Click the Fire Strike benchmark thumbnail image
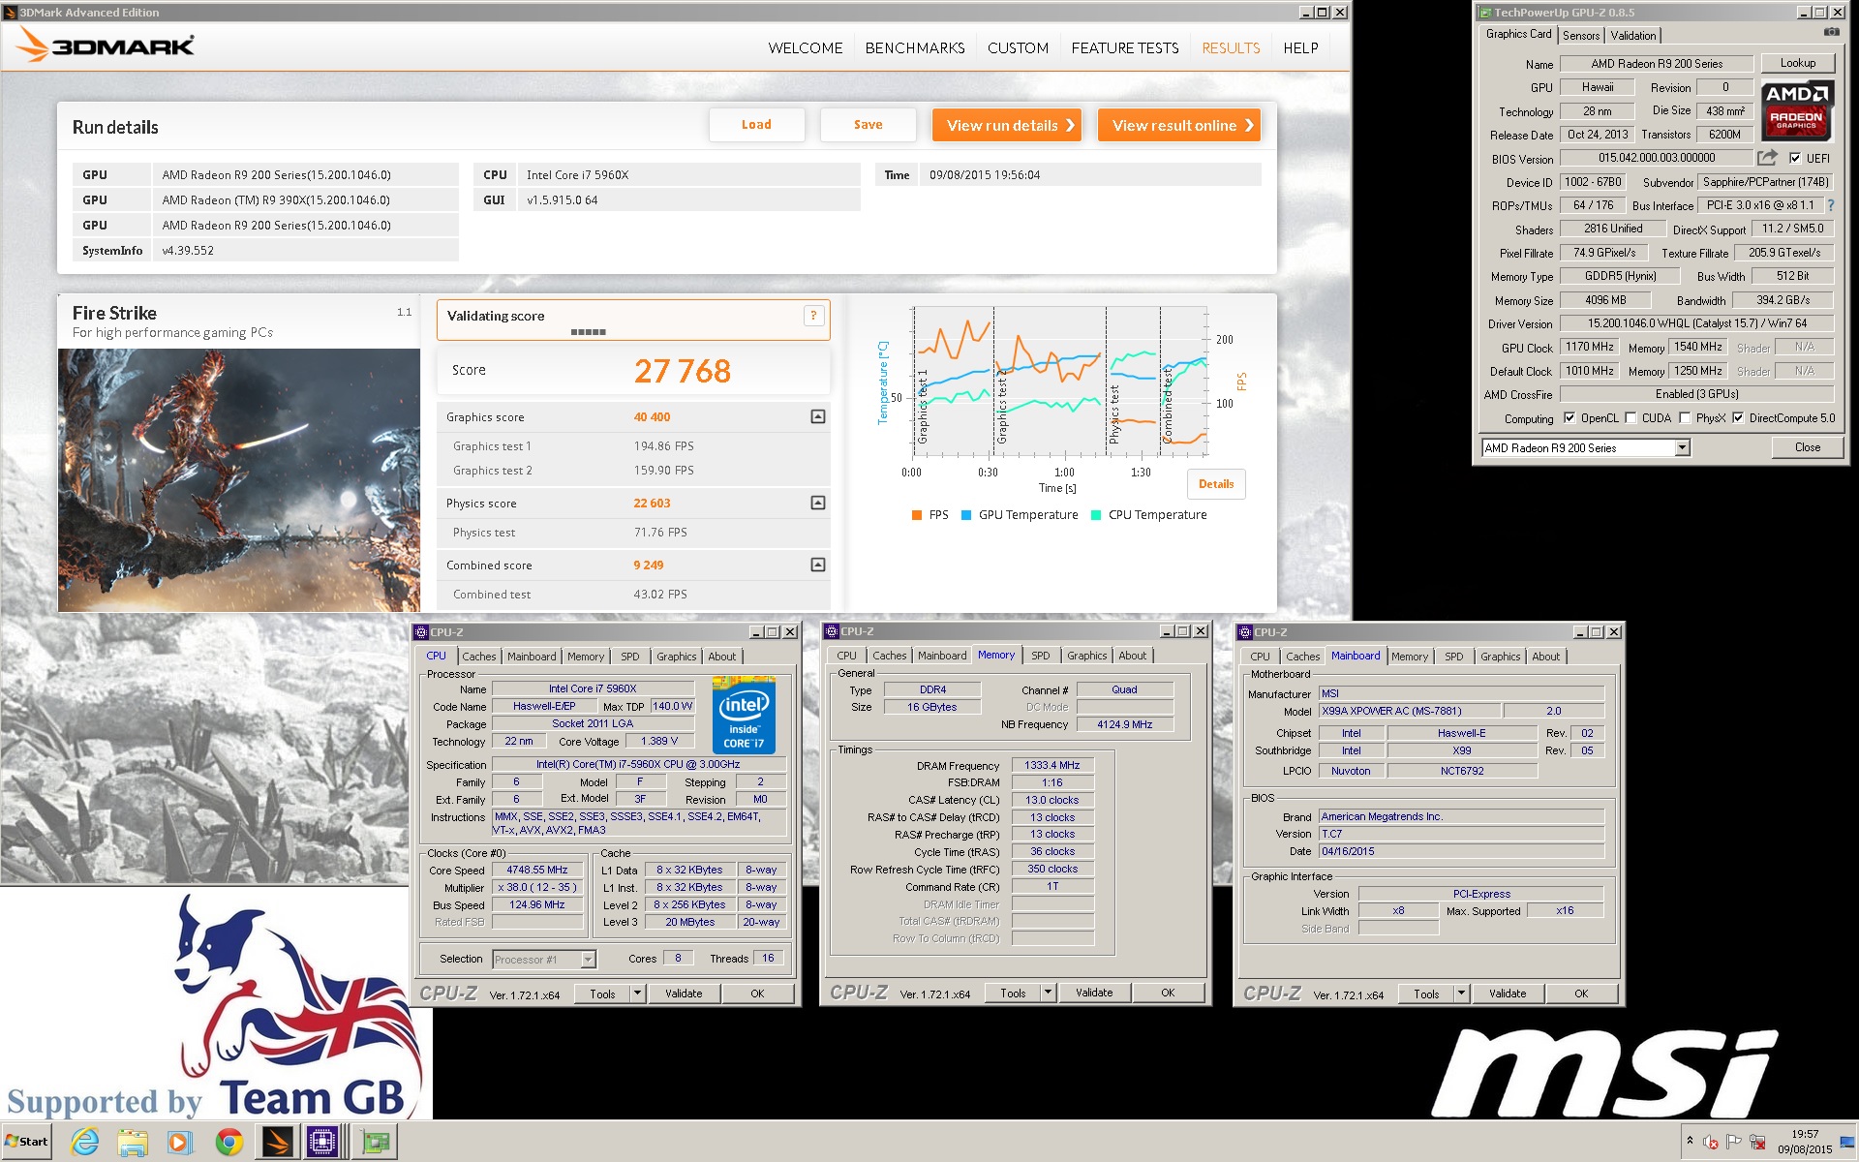This screenshot has height=1162, width=1859. [239, 480]
